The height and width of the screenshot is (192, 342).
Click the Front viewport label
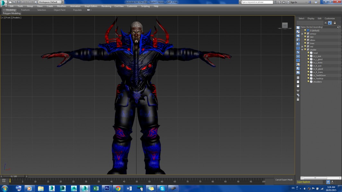pos(8,18)
